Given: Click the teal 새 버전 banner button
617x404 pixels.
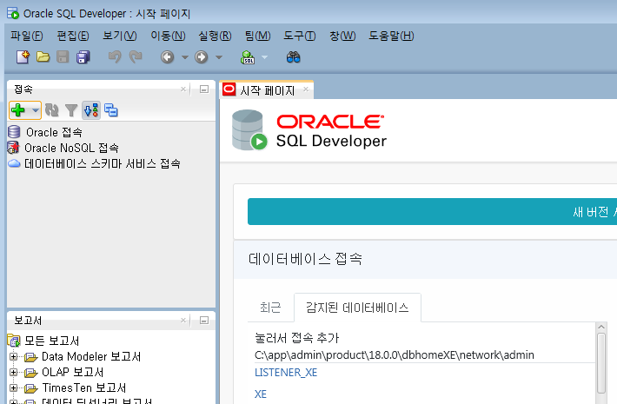Looking at the screenshot, I should pyautogui.click(x=432, y=212).
